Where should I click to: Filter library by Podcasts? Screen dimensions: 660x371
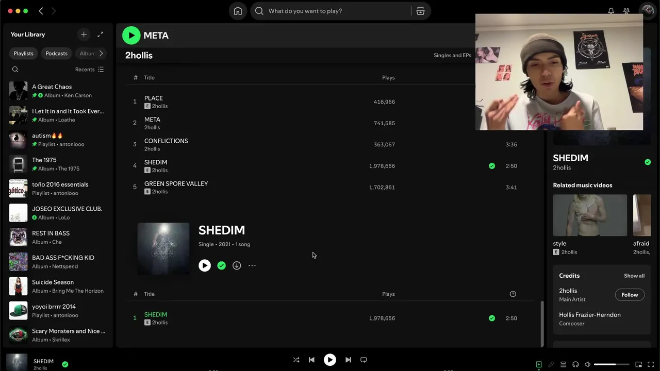[x=56, y=54]
